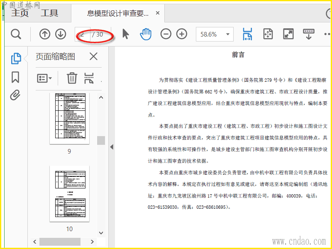Collapse the navigation pane with triangle
332x249 pixels.
[x=112, y=147]
